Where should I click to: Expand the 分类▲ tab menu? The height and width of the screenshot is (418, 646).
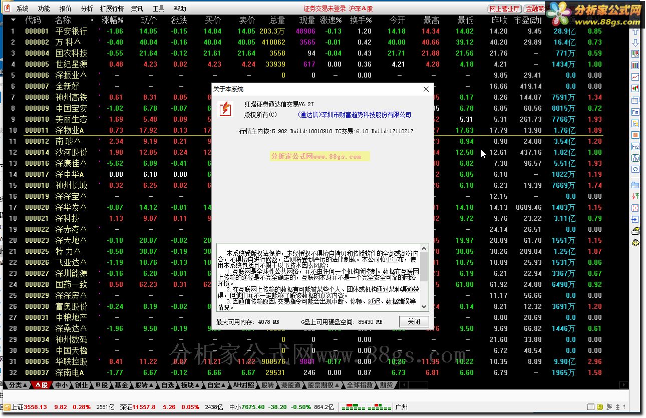pyautogui.click(x=18, y=385)
